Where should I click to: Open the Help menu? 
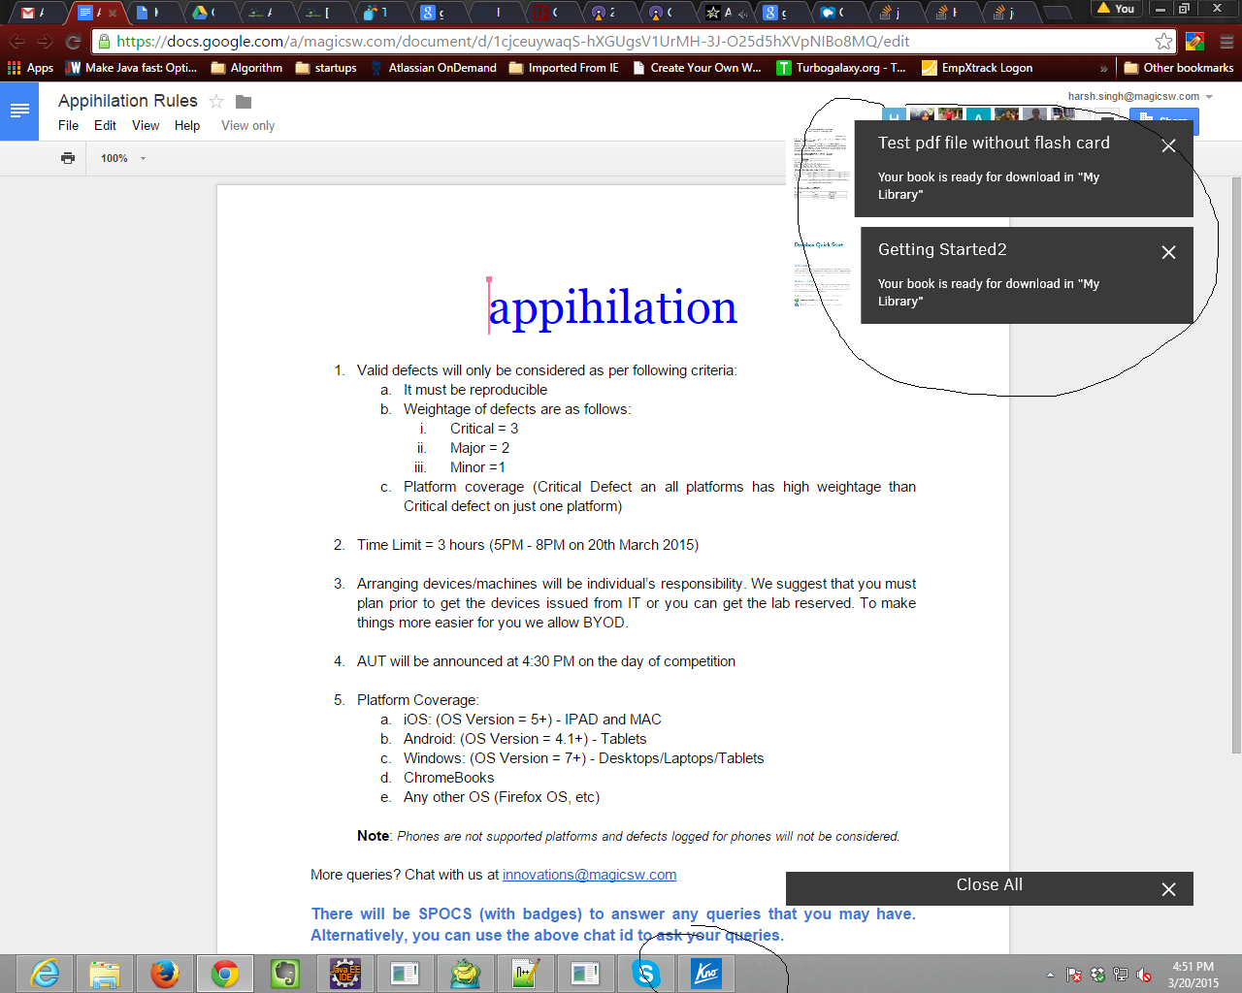pyautogui.click(x=187, y=125)
